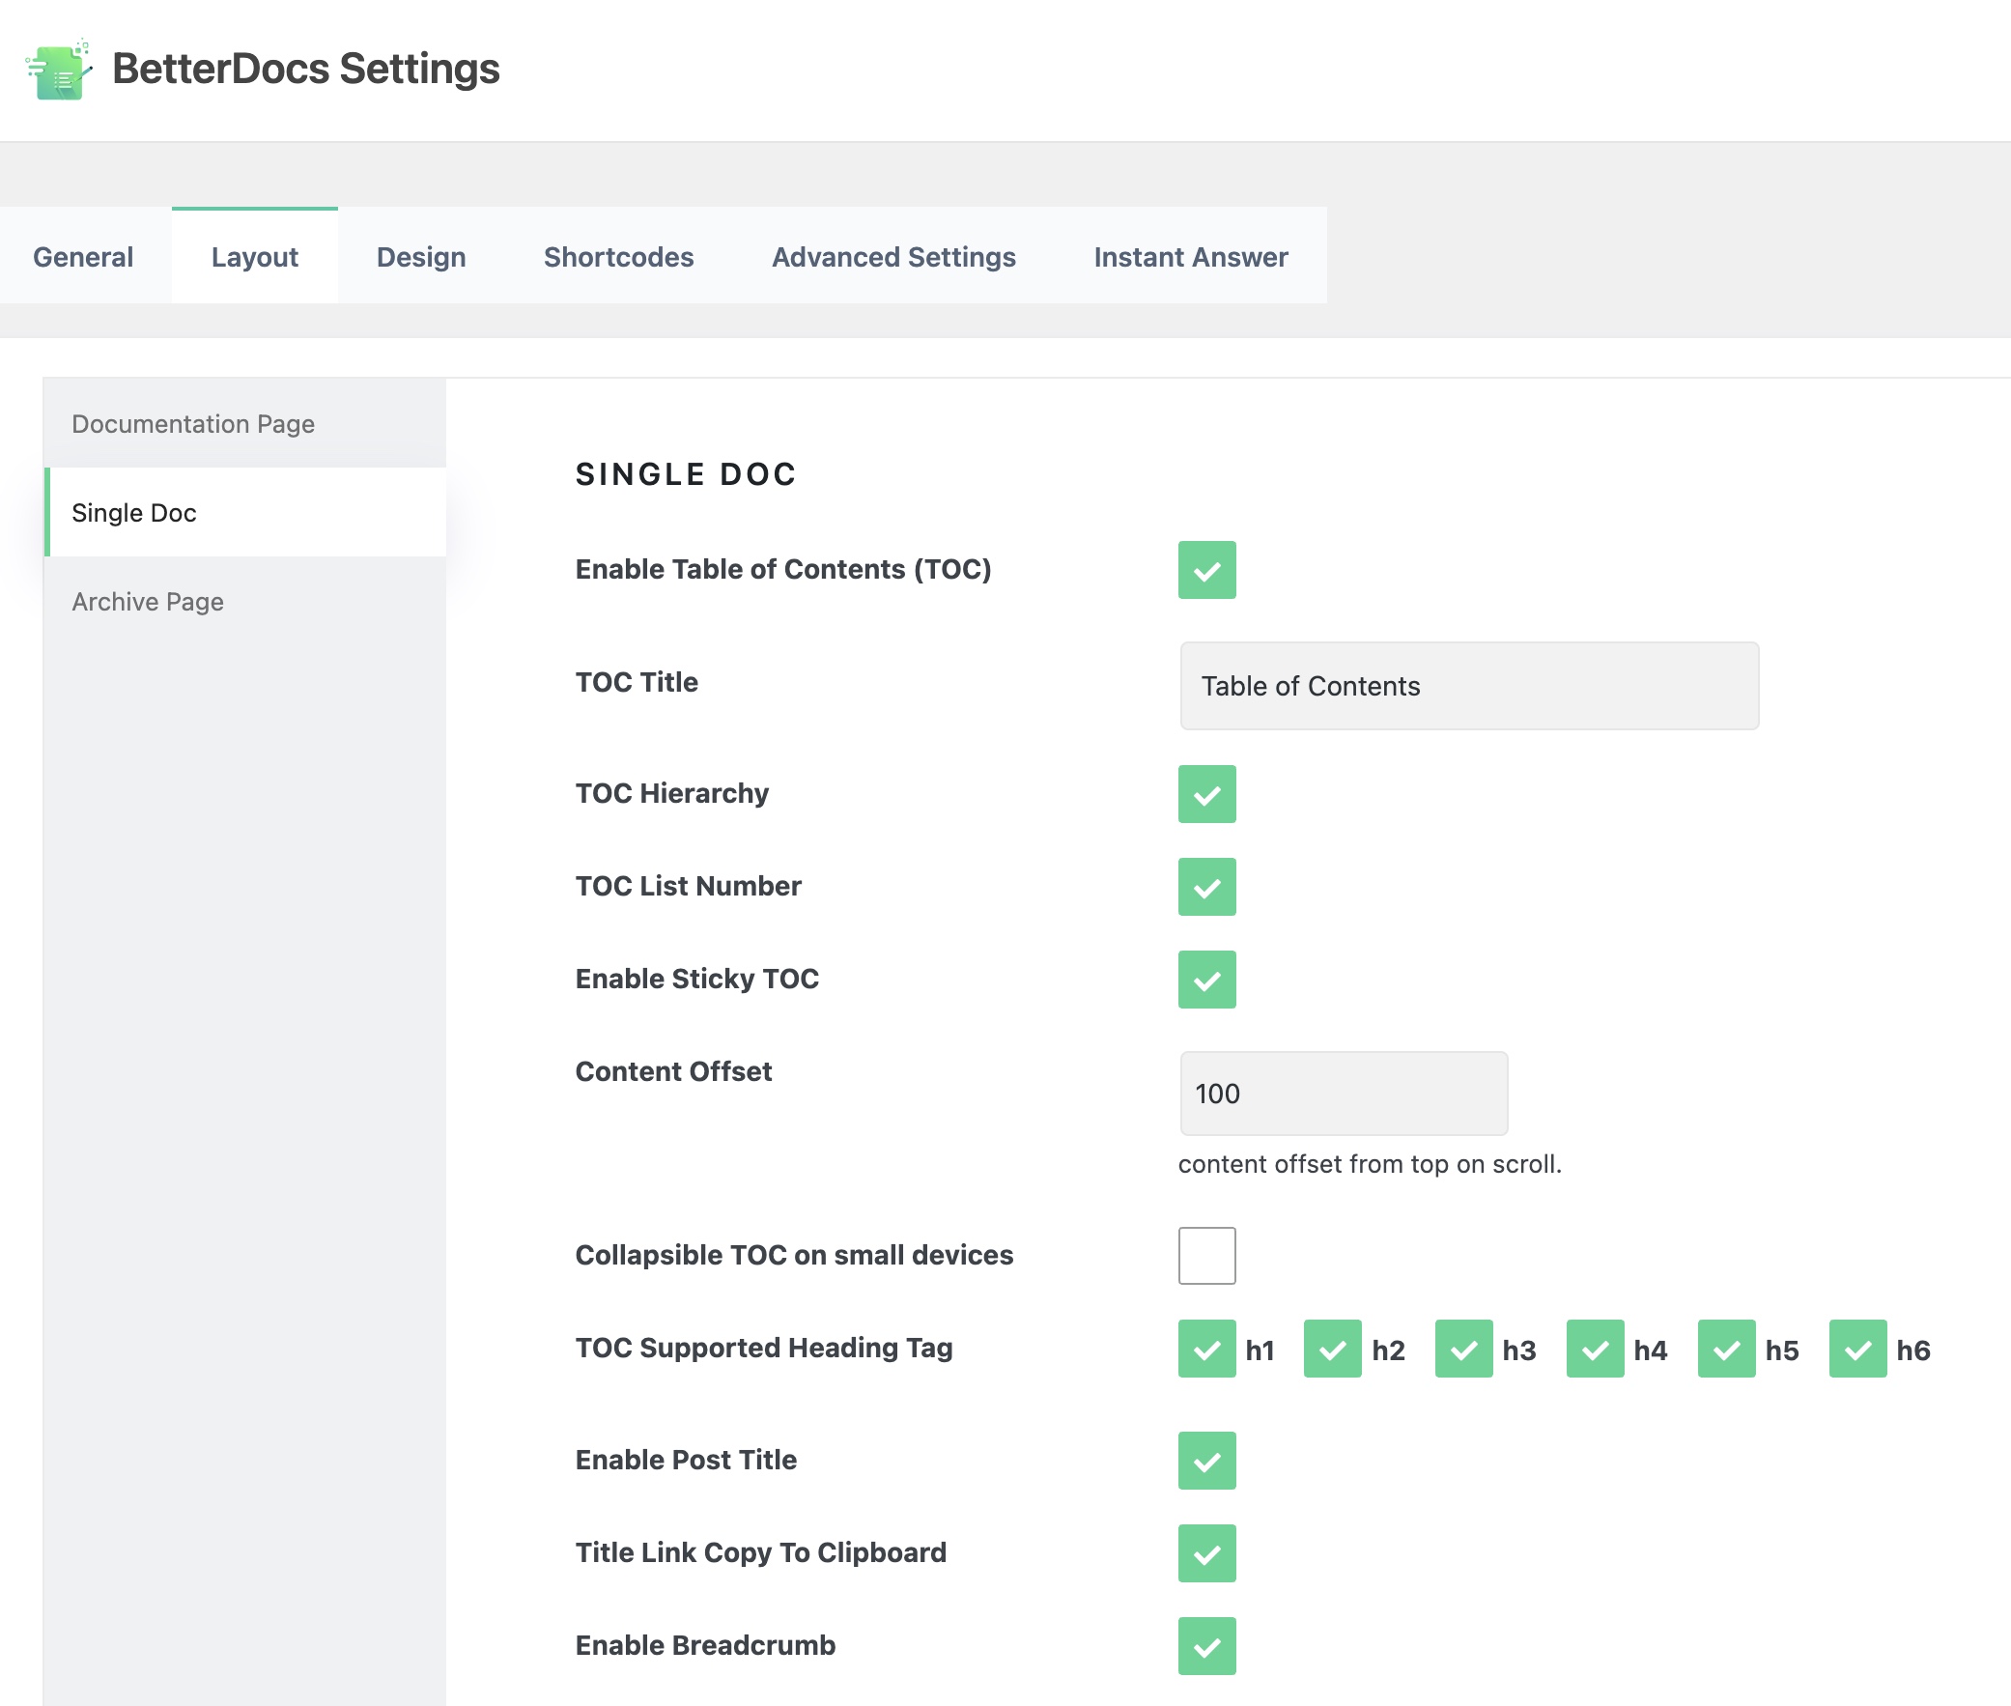
Task: Open the Instant Answer tab
Action: [1190, 256]
